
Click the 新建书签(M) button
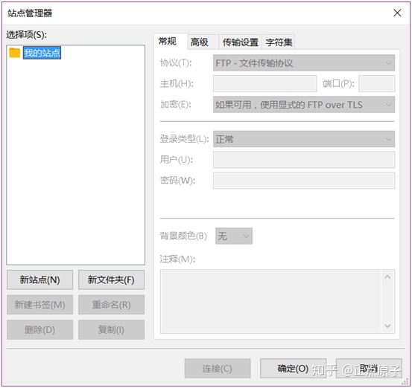pyautogui.click(x=40, y=305)
